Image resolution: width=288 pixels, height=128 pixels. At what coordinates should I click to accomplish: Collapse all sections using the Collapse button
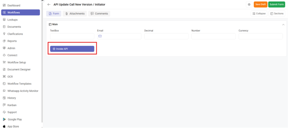[x=259, y=14]
